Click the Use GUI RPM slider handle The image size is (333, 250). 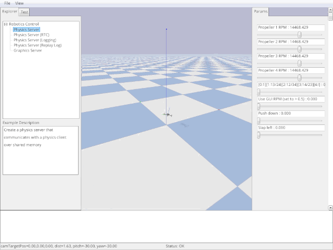pos(259,106)
